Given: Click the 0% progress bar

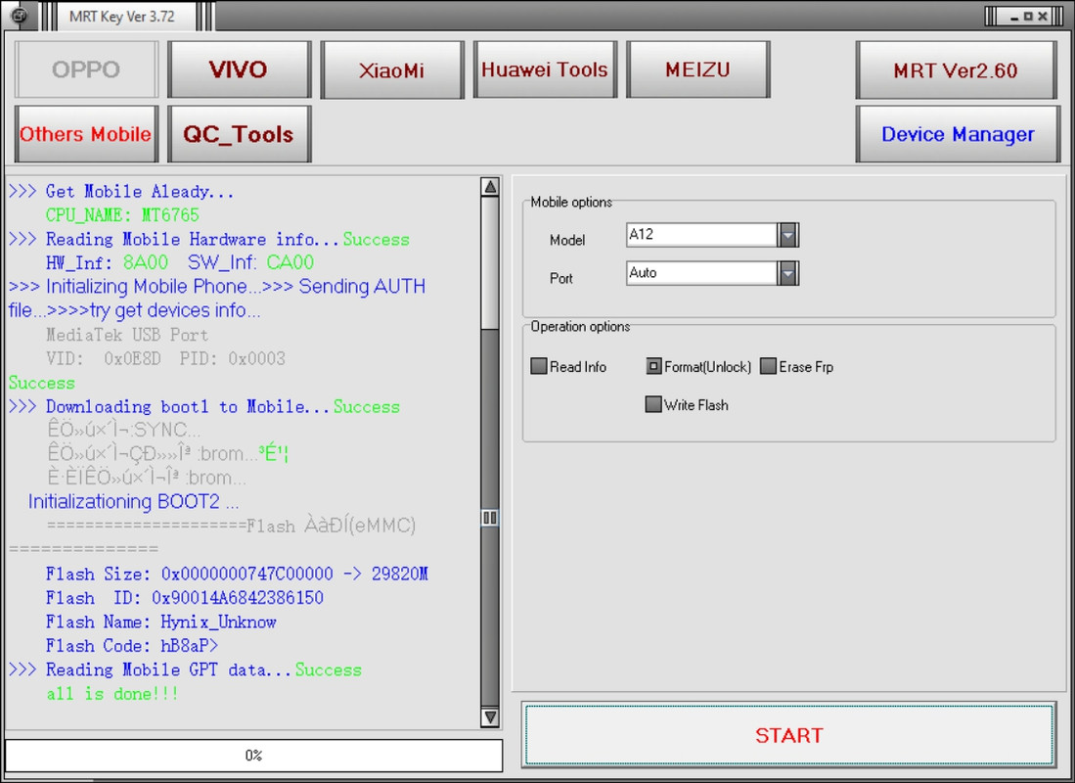Looking at the screenshot, I should coord(253,755).
